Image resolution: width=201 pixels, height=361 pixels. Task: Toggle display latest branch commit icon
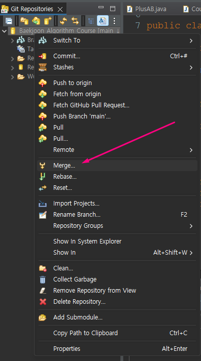[x=103, y=21]
